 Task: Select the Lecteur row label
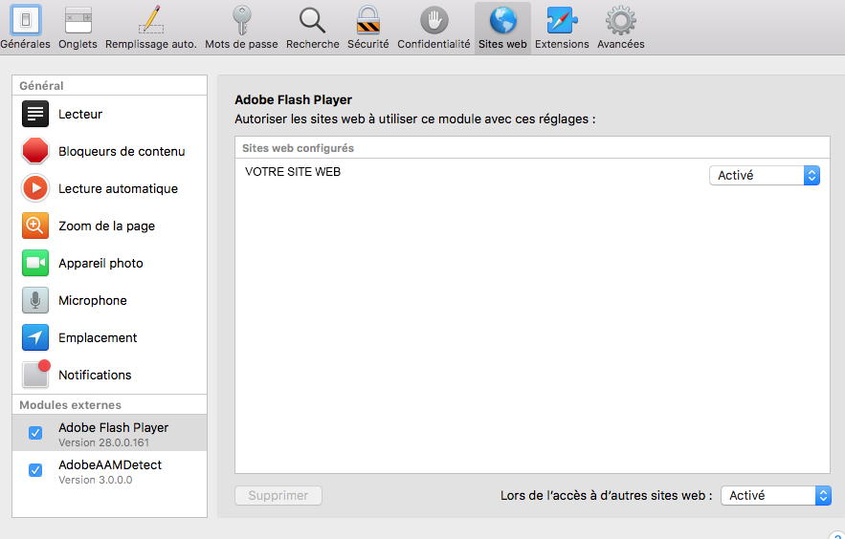(x=80, y=114)
